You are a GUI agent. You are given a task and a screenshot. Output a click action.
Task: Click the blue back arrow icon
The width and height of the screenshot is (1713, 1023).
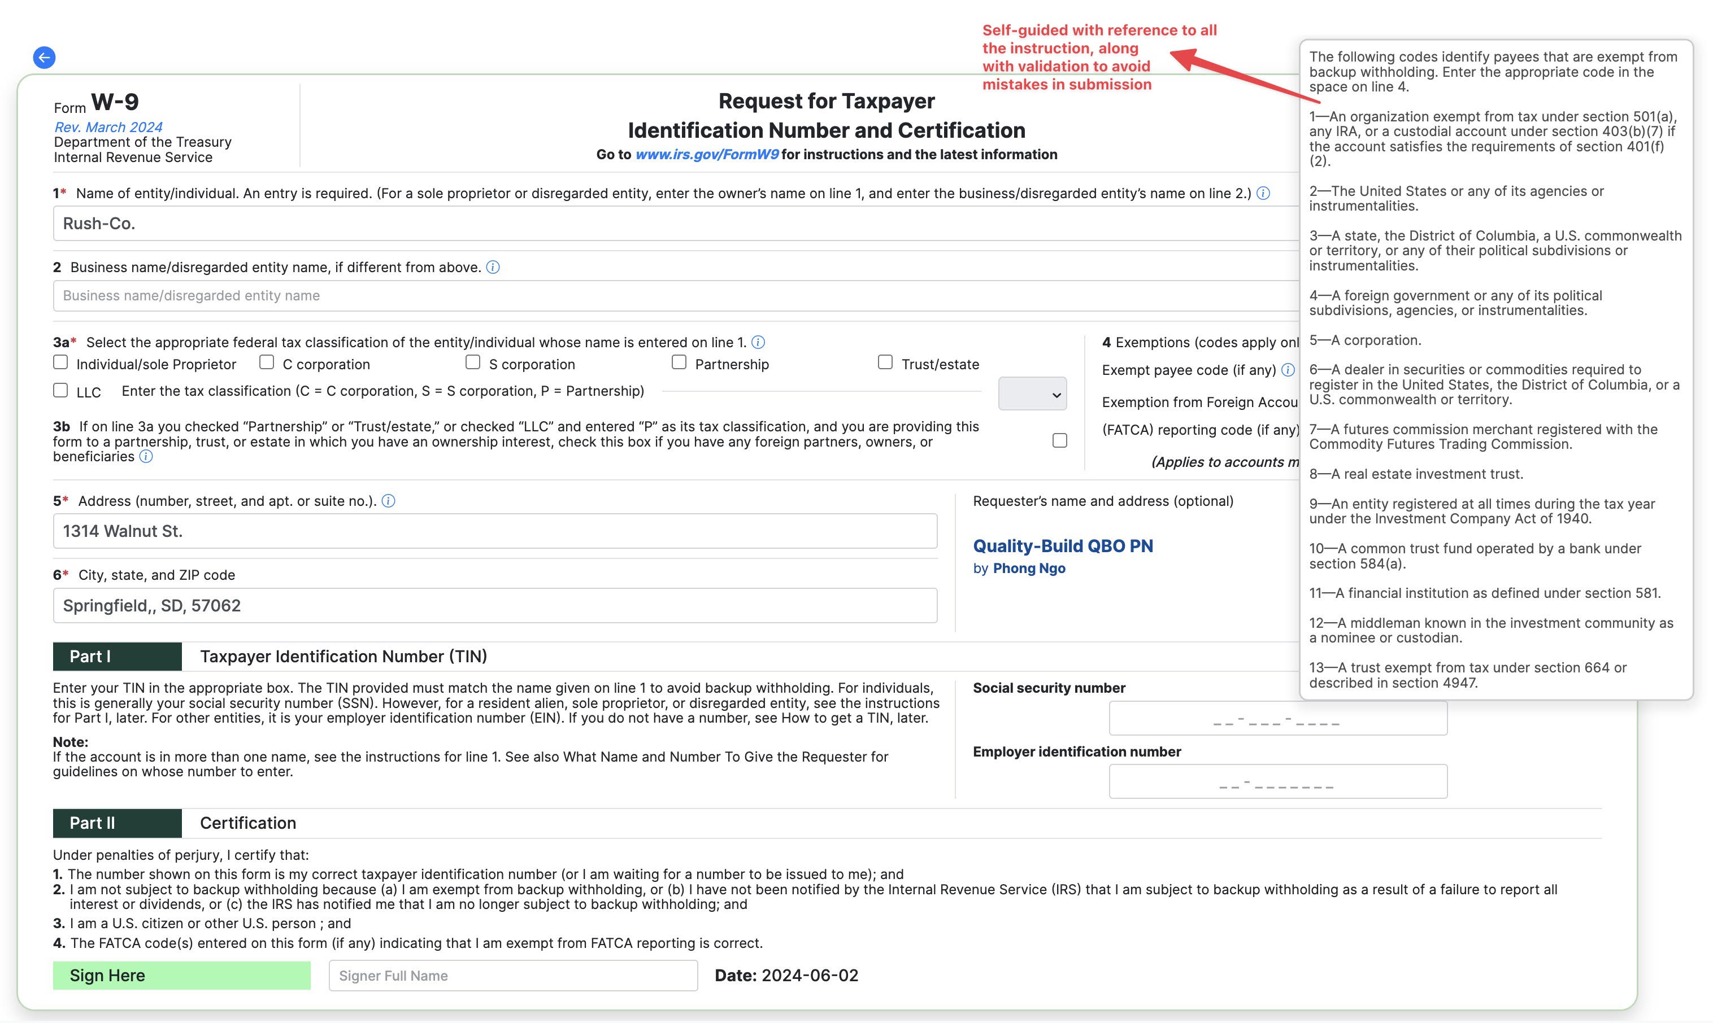tap(44, 57)
